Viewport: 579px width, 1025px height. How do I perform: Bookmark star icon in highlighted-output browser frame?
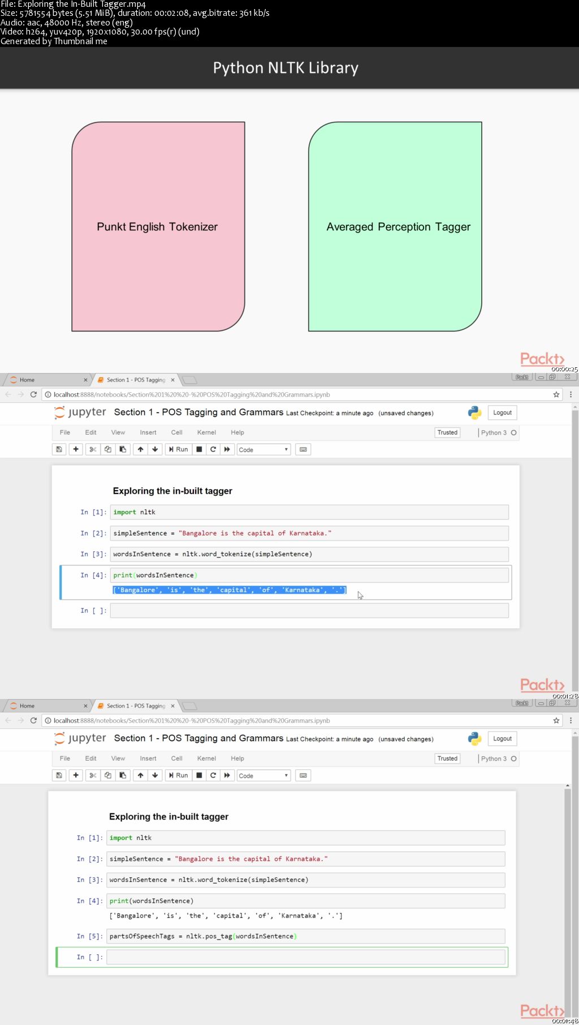(x=556, y=394)
